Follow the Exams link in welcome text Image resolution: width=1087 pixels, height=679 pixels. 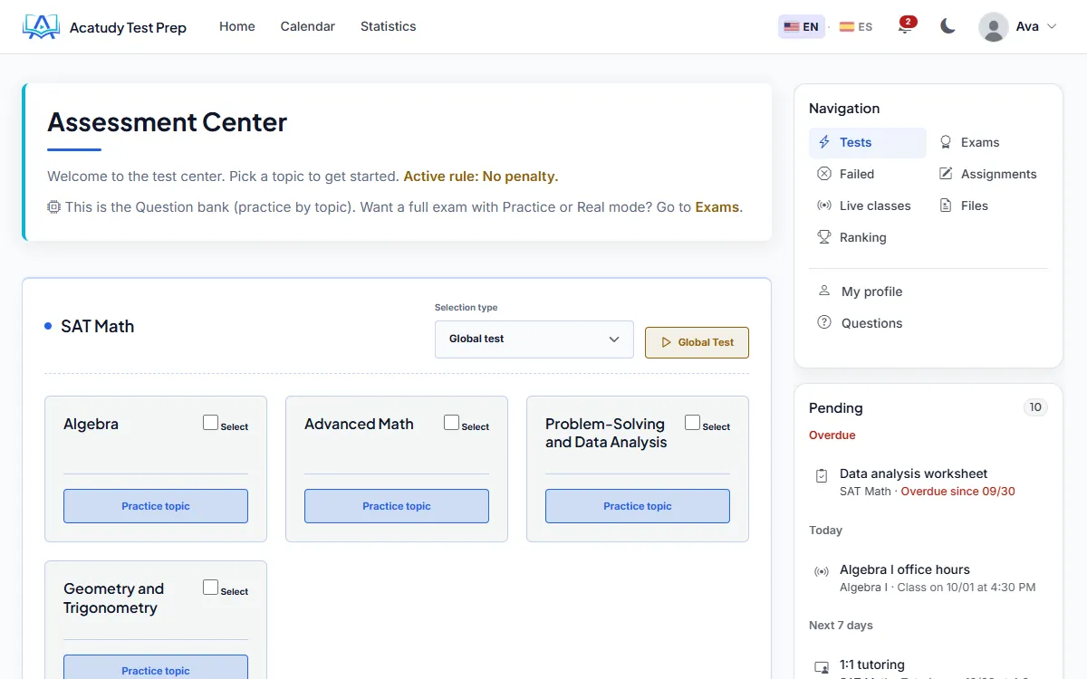(x=717, y=207)
